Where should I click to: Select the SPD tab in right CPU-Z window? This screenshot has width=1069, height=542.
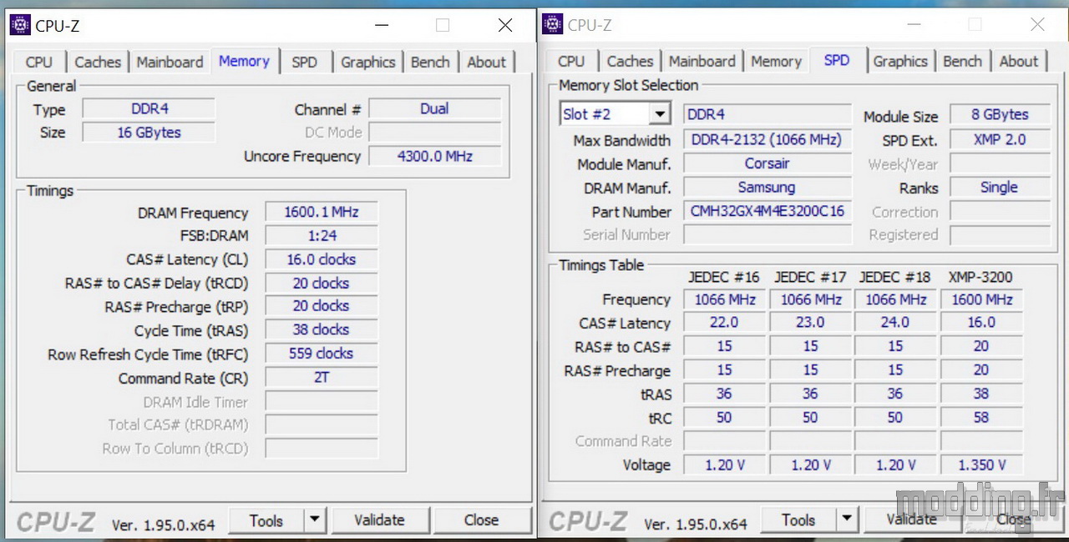click(837, 60)
